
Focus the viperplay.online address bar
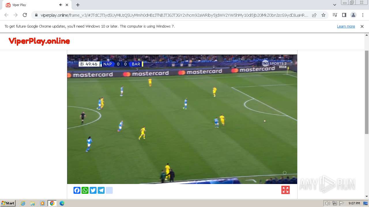pyautogui.click(x=174, y=15)
